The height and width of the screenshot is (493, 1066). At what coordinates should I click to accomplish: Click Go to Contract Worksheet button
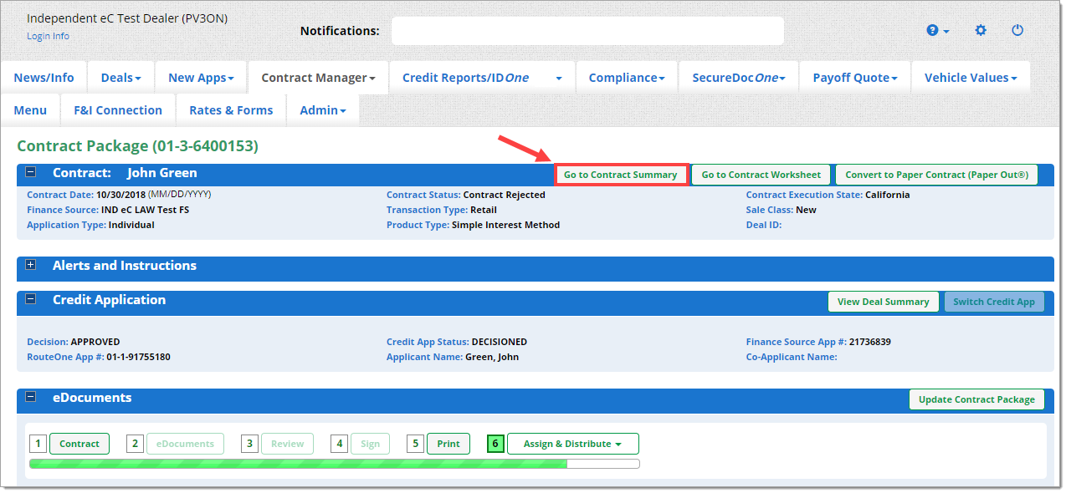(x=761, y=175)
